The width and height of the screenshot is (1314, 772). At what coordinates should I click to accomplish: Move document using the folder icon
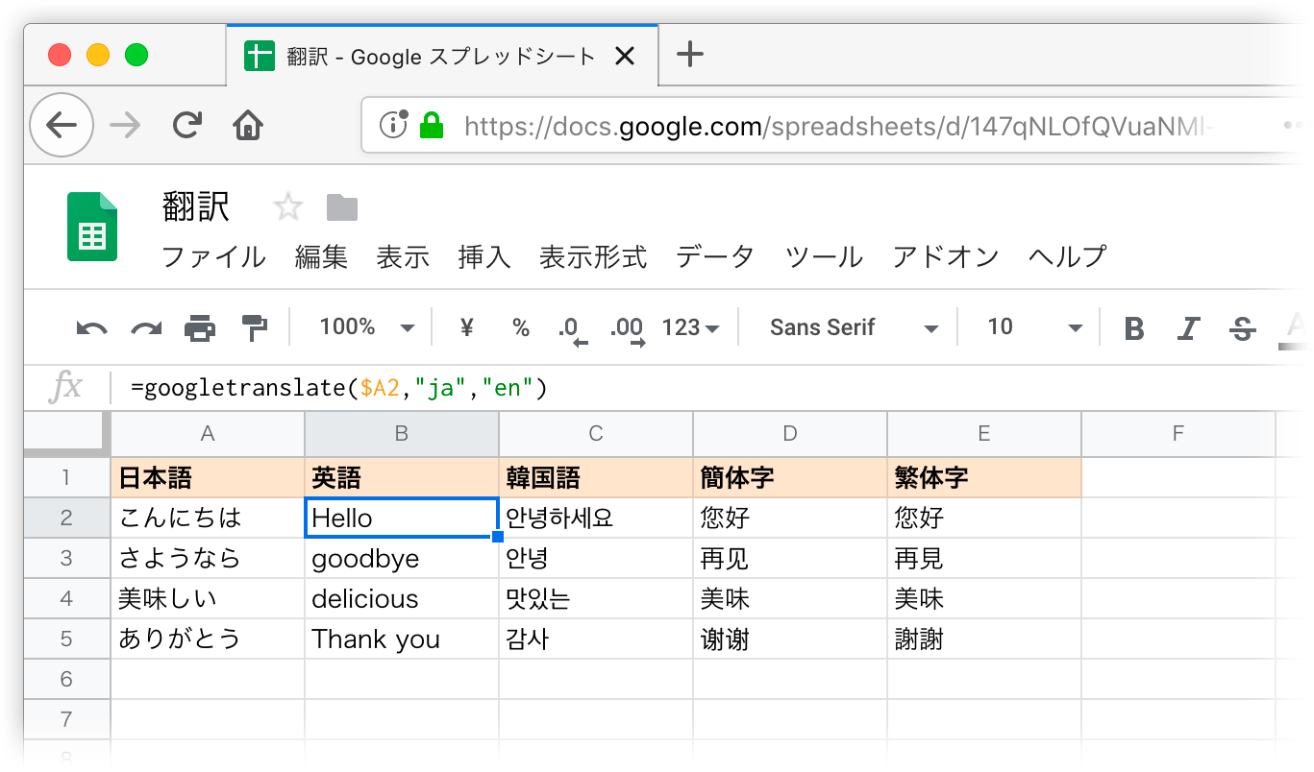(341, 206)
